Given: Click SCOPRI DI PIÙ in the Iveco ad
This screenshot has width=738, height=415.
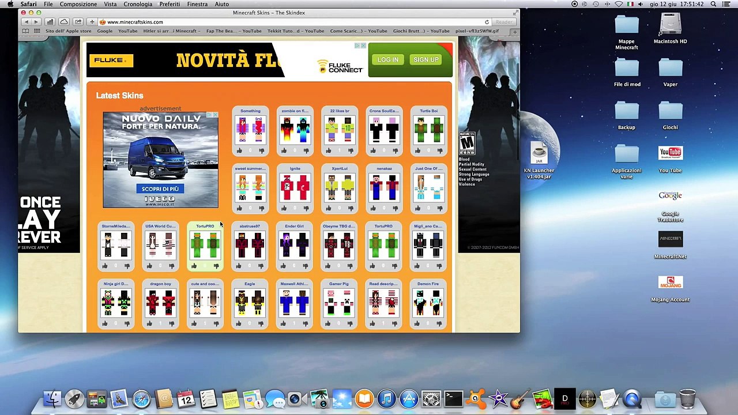Looking at the screenshot, I should pyautogui.click(x=160, y=189).
